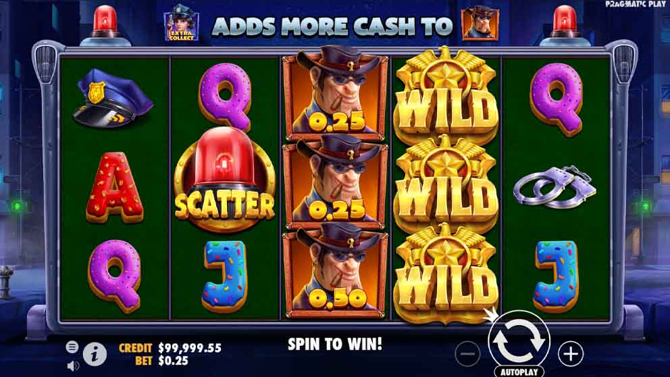Click the robber portrait in banner
Image resolution: width=670 pixels, height=377 pixels.
point(480,24)
